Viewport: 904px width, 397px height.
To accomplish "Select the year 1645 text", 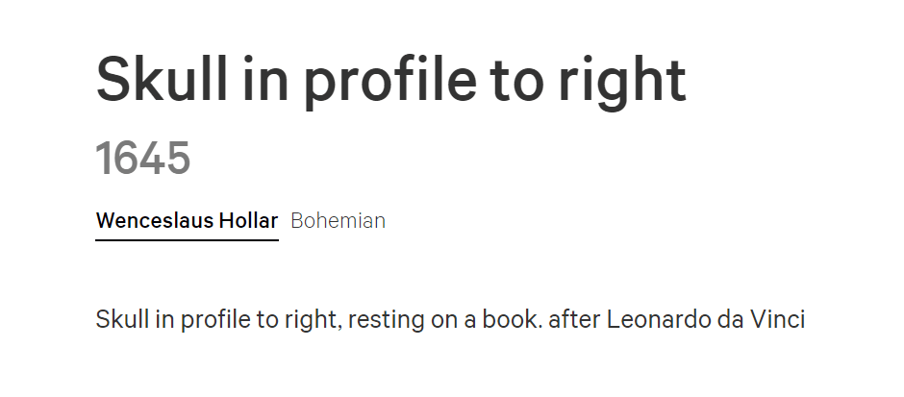I will 143,158.
